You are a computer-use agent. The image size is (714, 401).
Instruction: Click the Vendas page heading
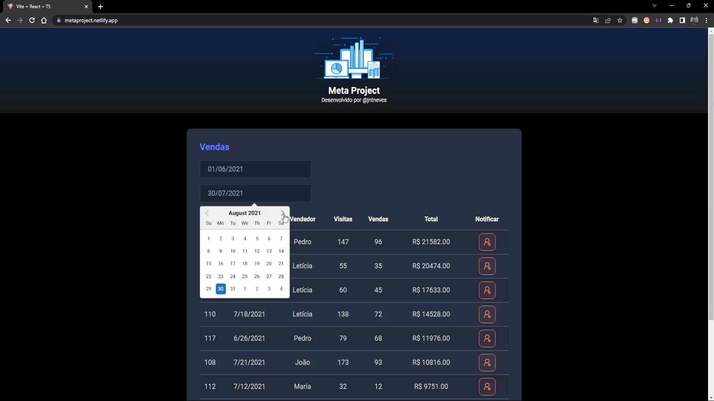point(215,147)
